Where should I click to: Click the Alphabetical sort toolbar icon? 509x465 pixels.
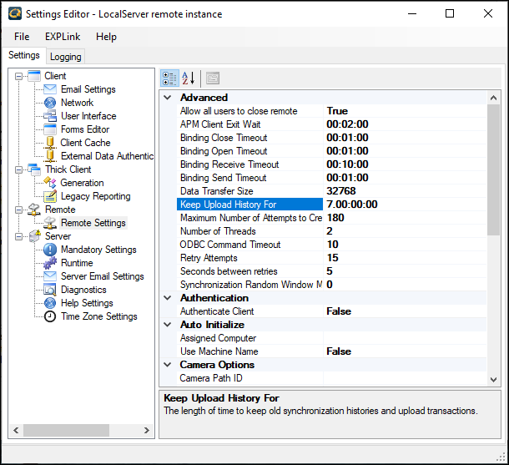pos(188,78)
